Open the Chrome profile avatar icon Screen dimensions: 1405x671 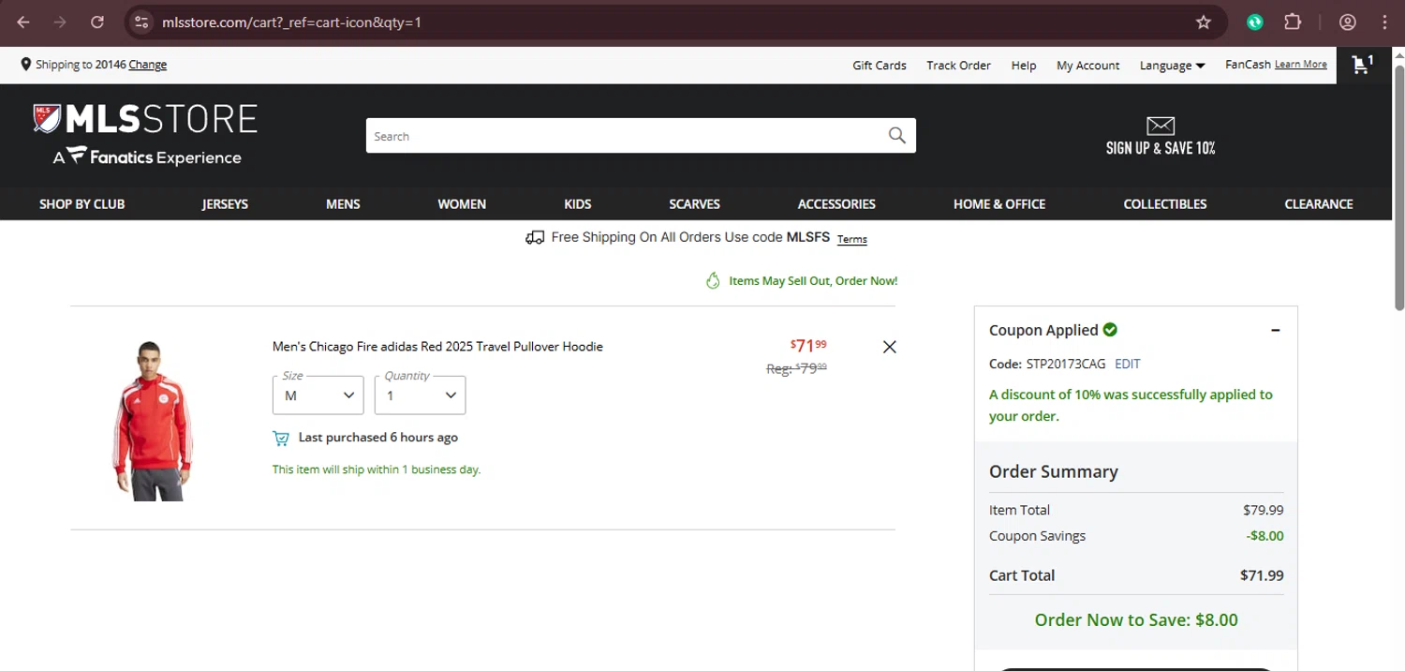[x=1348, y=22]
